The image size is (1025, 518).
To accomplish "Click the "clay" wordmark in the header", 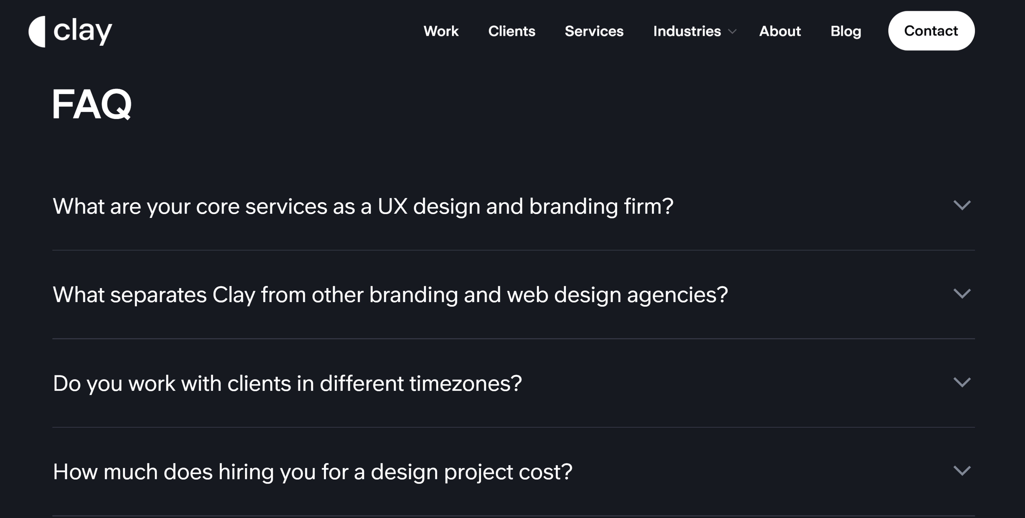I will (82, 31).
